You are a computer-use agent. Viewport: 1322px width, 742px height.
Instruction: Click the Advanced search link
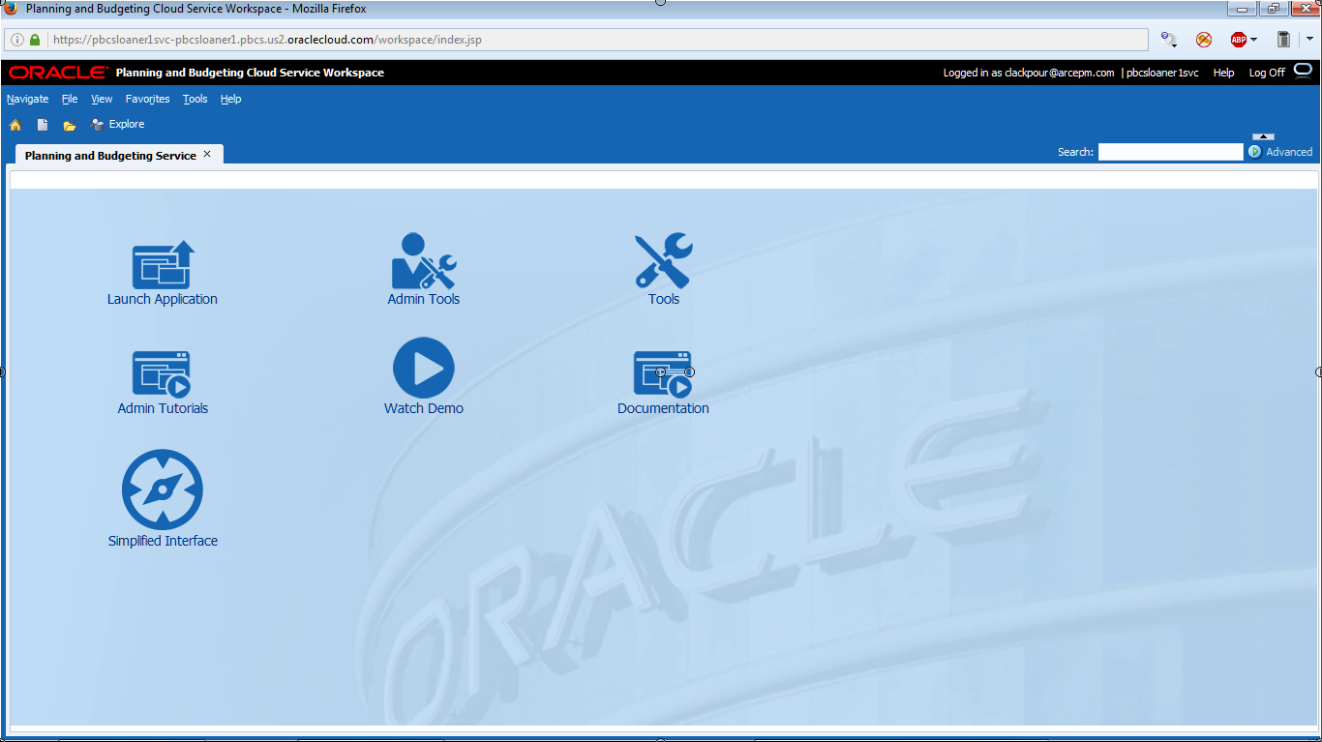coord(1289,152)
